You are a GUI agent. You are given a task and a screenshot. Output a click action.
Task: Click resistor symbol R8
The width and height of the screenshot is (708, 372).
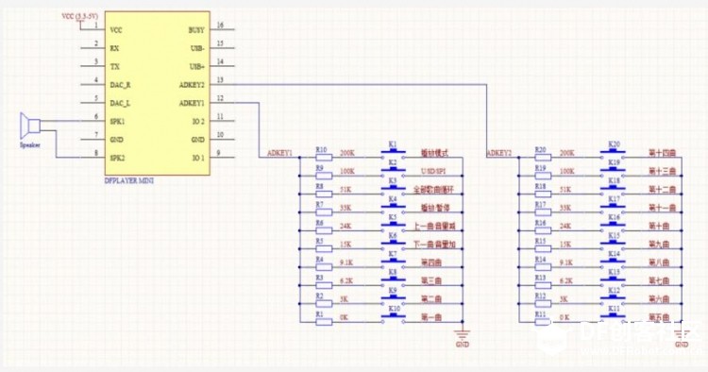pyautogui.click(x=324, y=194)
